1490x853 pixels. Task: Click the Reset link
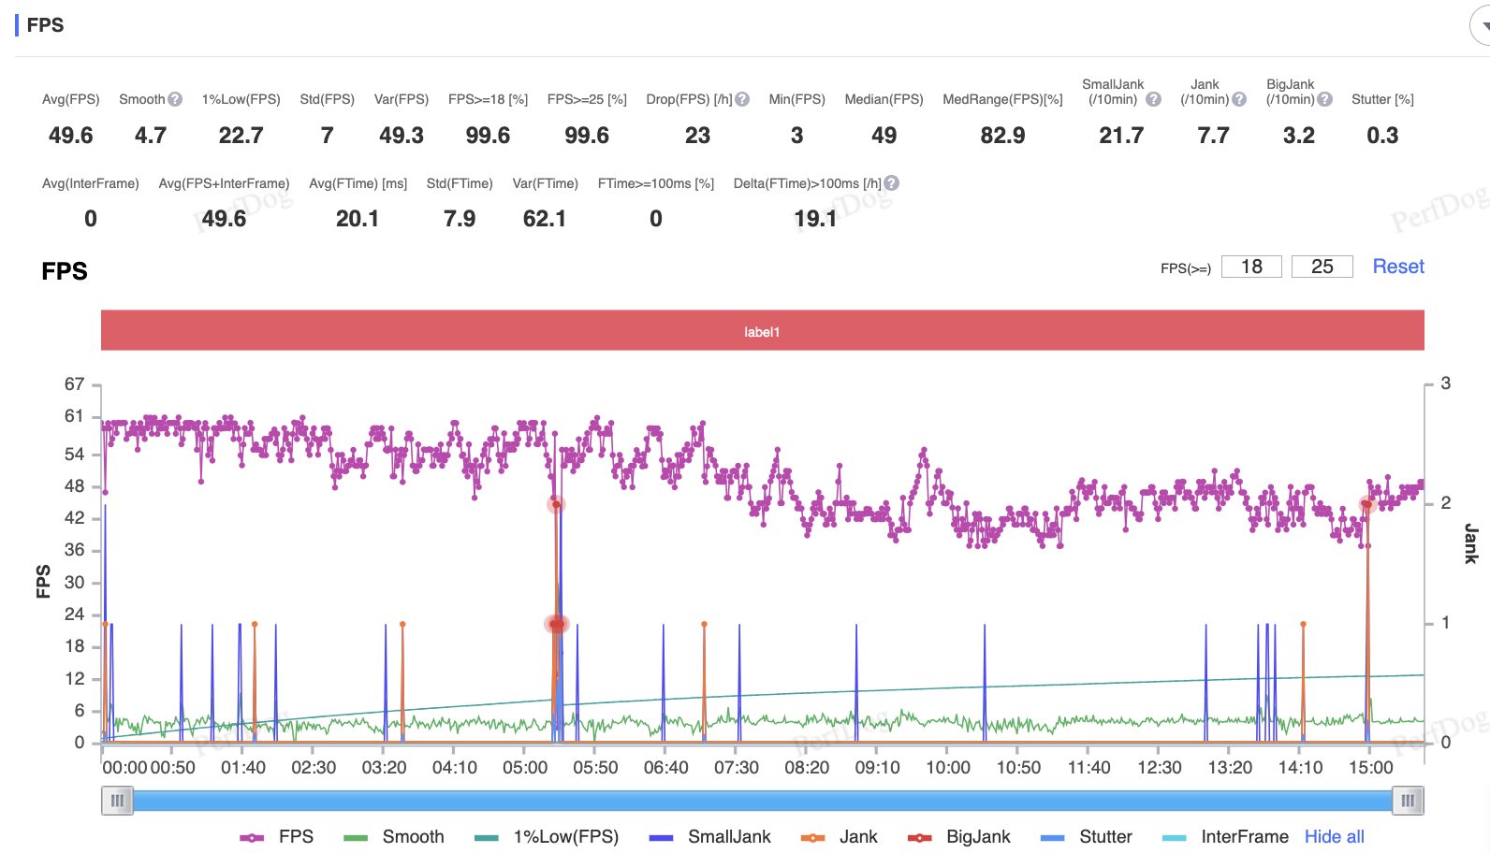(x=1398, y=267)
